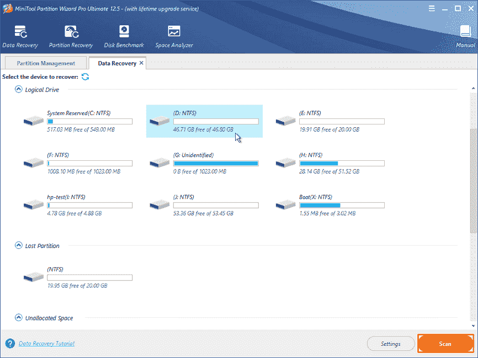This screenshot has height=358, width=478.
Task: Select the "(G: Unidentified)" label
Action: 193,155
